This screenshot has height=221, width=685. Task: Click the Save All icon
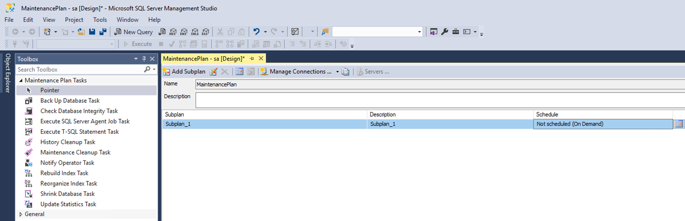[103, 32]
